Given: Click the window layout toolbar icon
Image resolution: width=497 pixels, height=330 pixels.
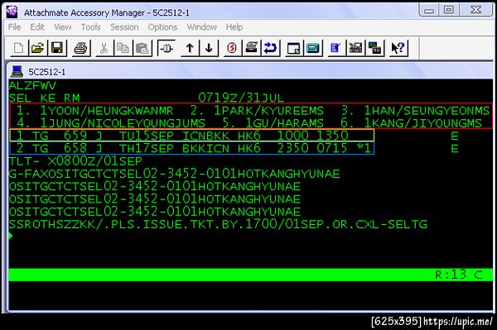Looking at the screenshot, I should click(293, 49).
